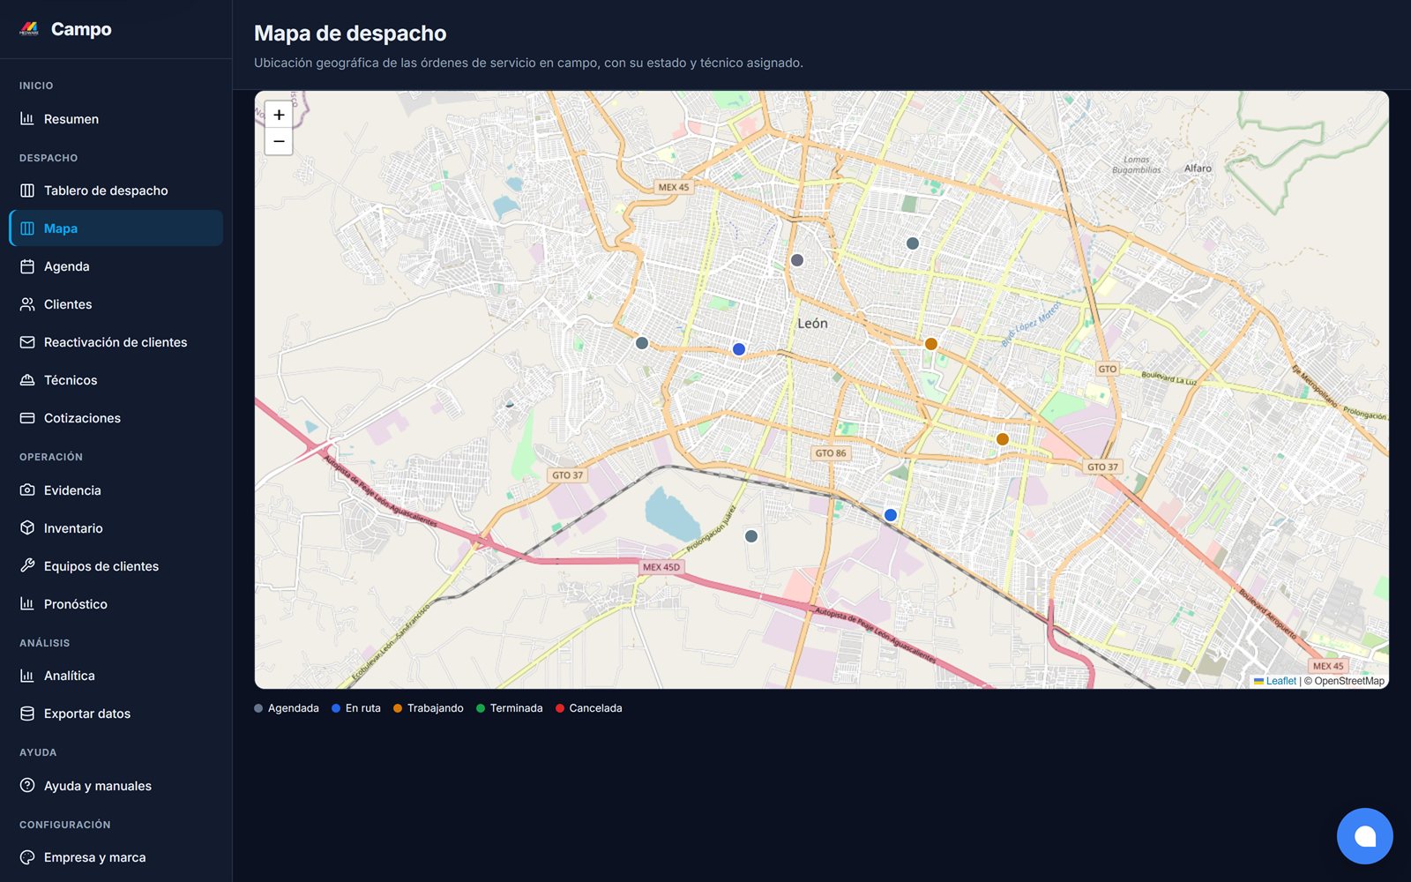Click the orange marker east of León label
The image size is (1411, 882).
tap(931, 344)
